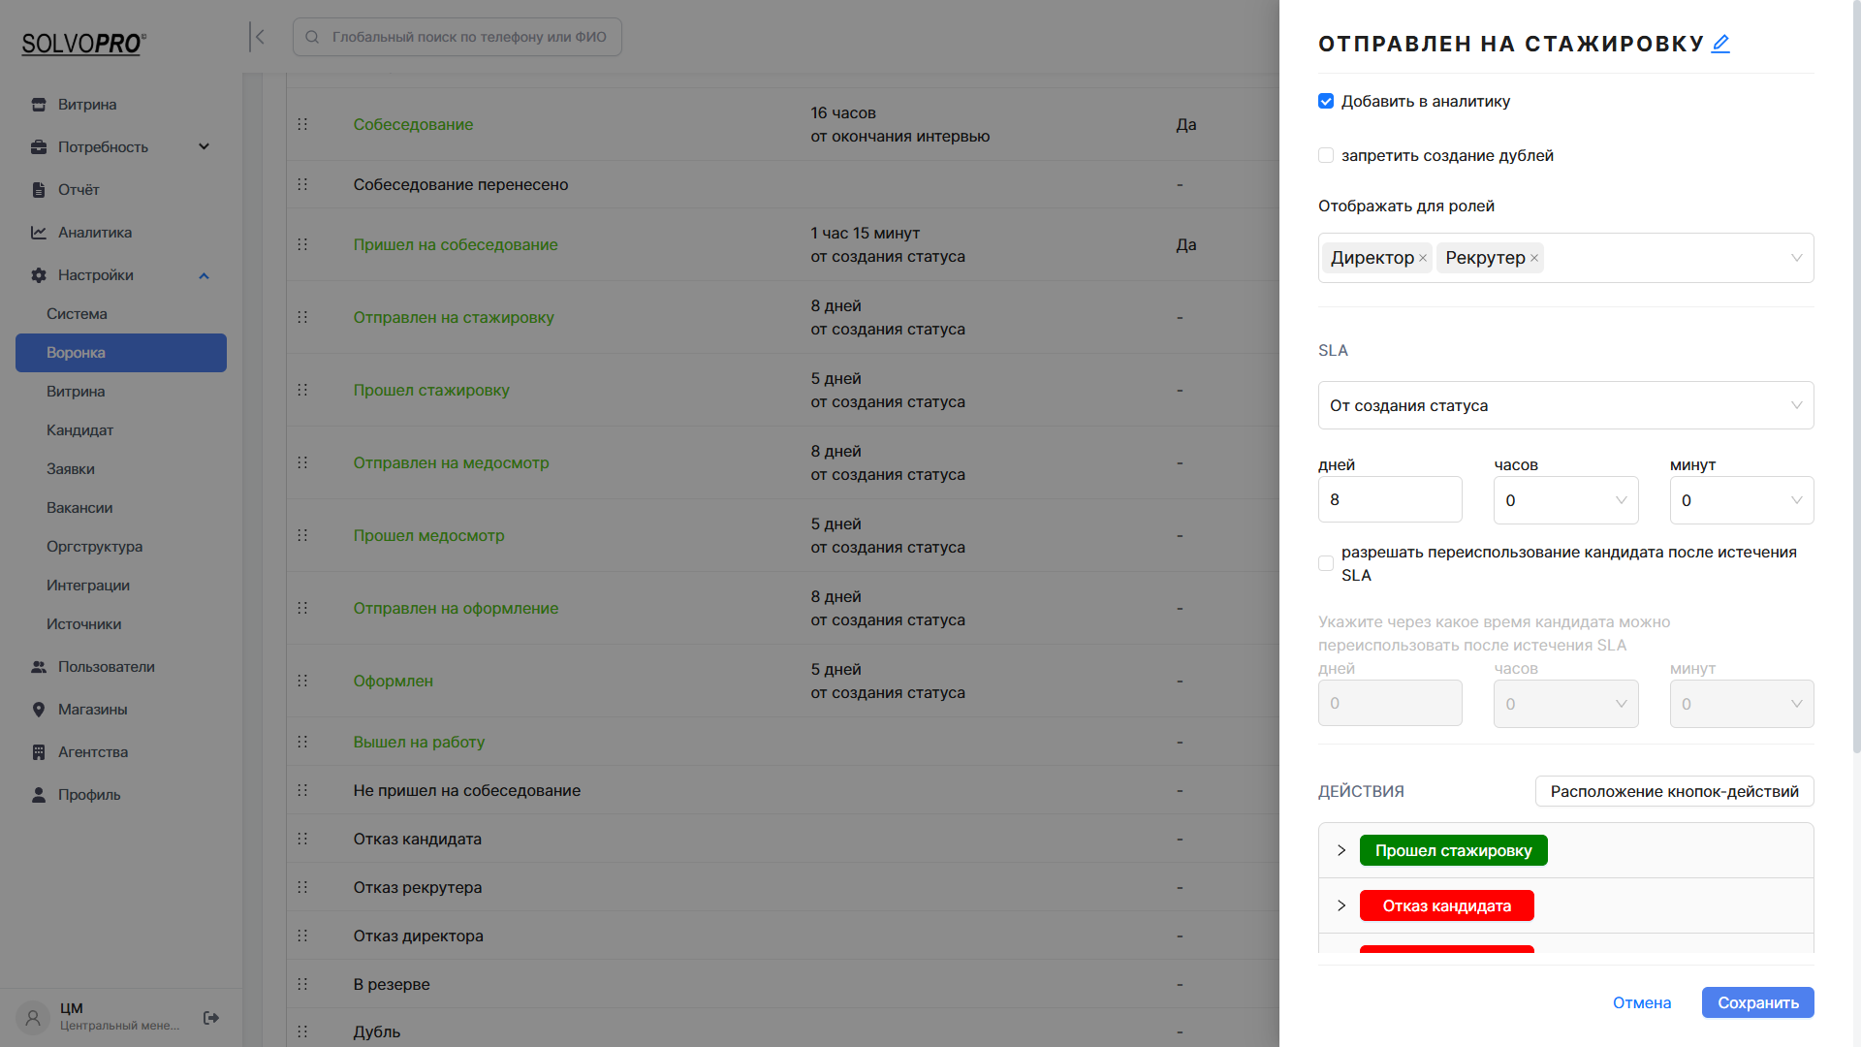This screenshot has height=1047, width=1861.
Task: Click the logout icon at the bottom left
Action: coord(210,1018)
